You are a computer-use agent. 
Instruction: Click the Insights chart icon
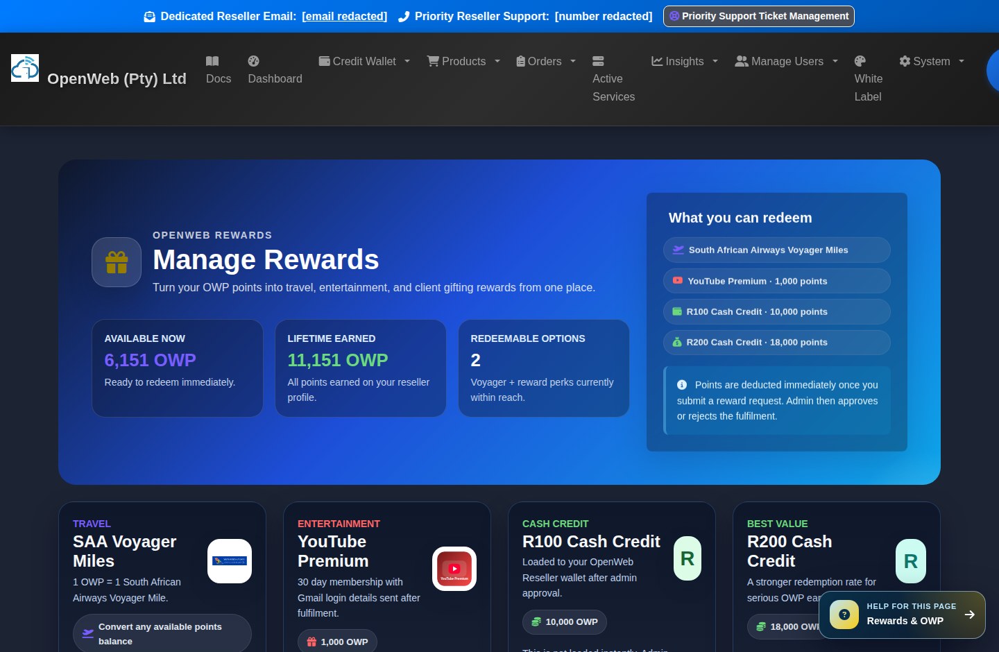coord(657,61)
